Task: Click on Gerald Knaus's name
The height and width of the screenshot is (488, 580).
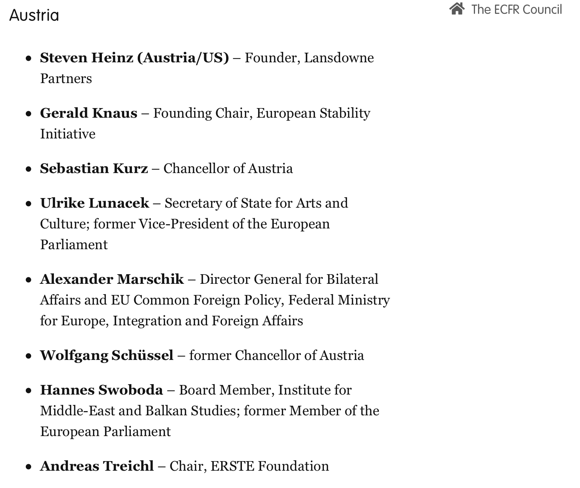Action: tap(88, 113)
